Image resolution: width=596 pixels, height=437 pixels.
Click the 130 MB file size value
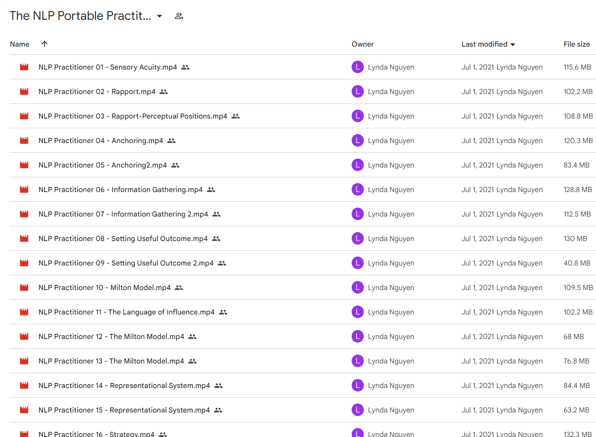point(575,239)
